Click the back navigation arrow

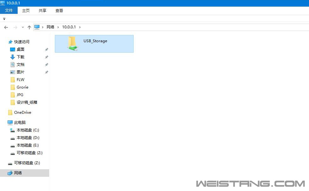tap(6, 27)
